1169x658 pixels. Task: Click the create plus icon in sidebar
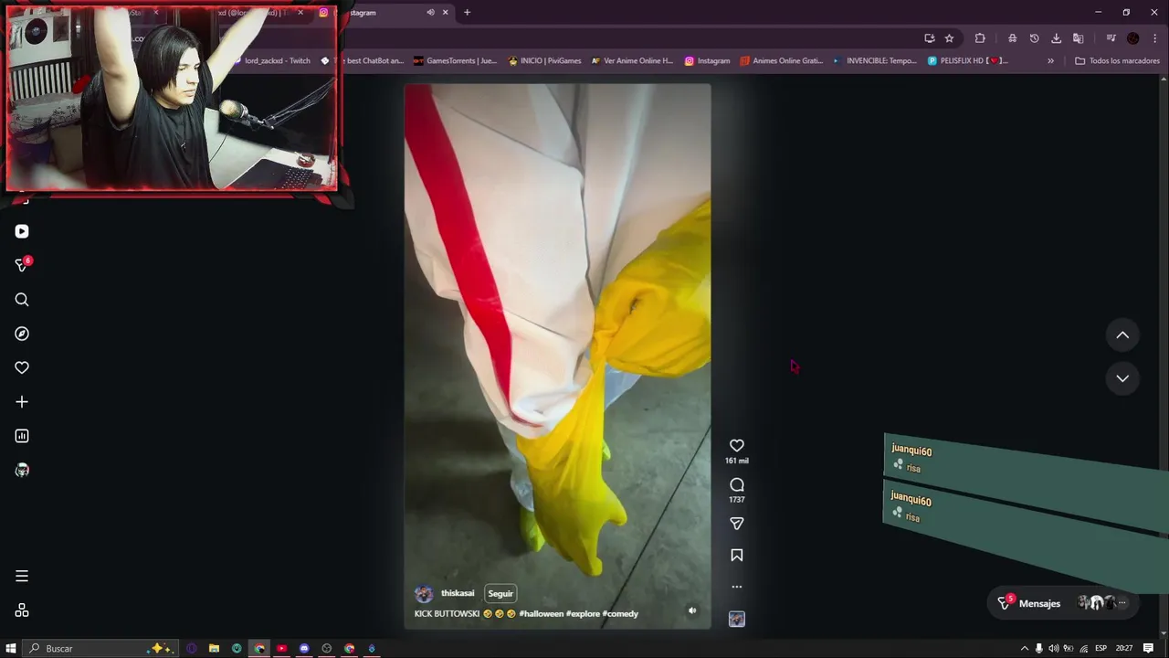22,402
